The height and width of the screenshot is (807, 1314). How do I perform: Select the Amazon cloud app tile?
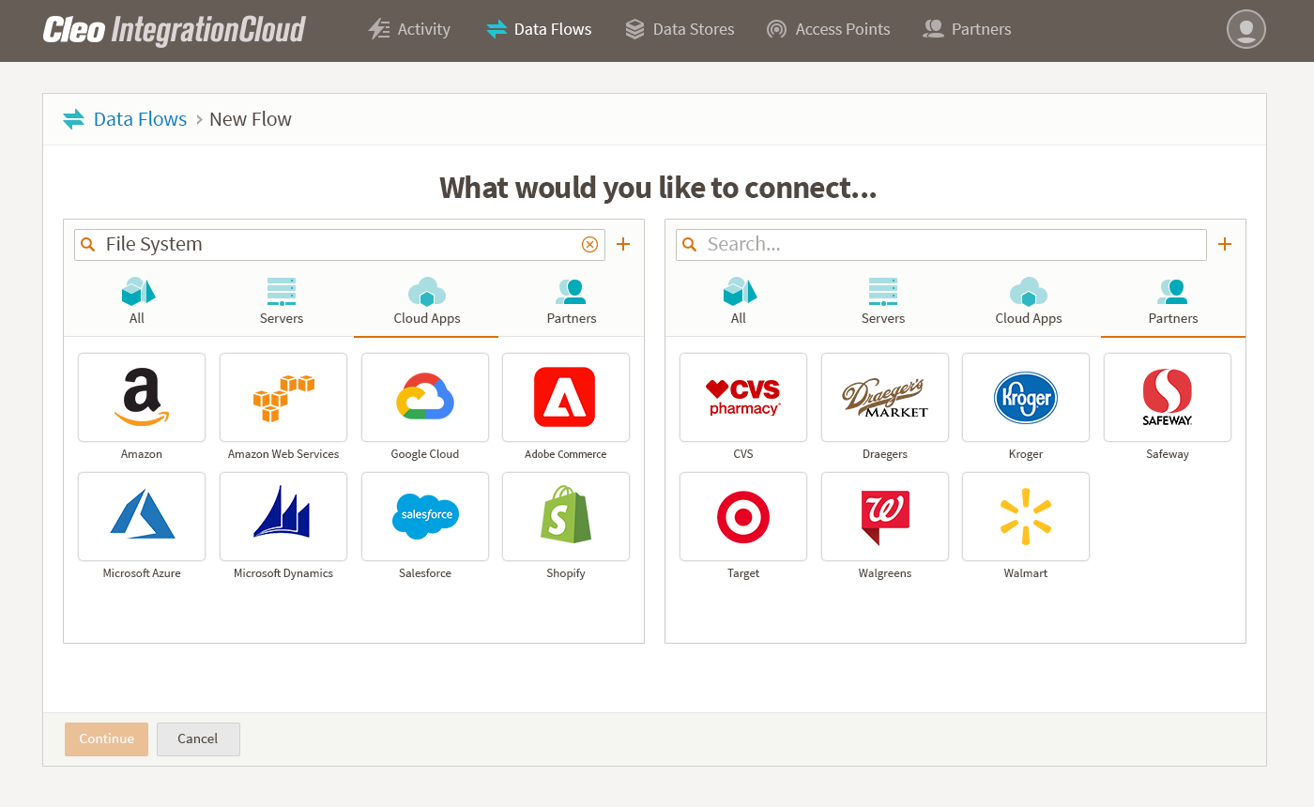coord(142,398)
